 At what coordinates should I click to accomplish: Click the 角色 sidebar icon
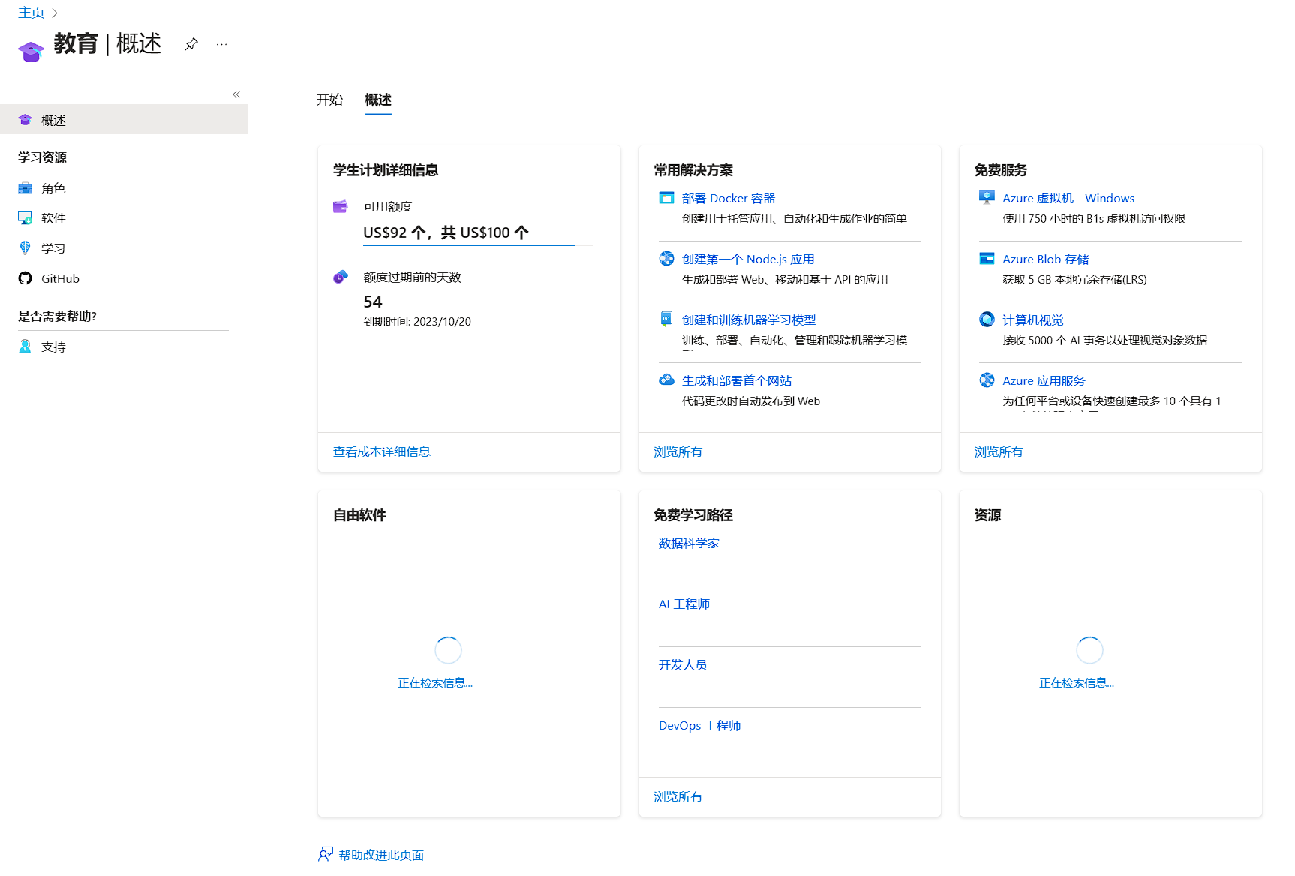pyautogui.click(x=25, y=188)
